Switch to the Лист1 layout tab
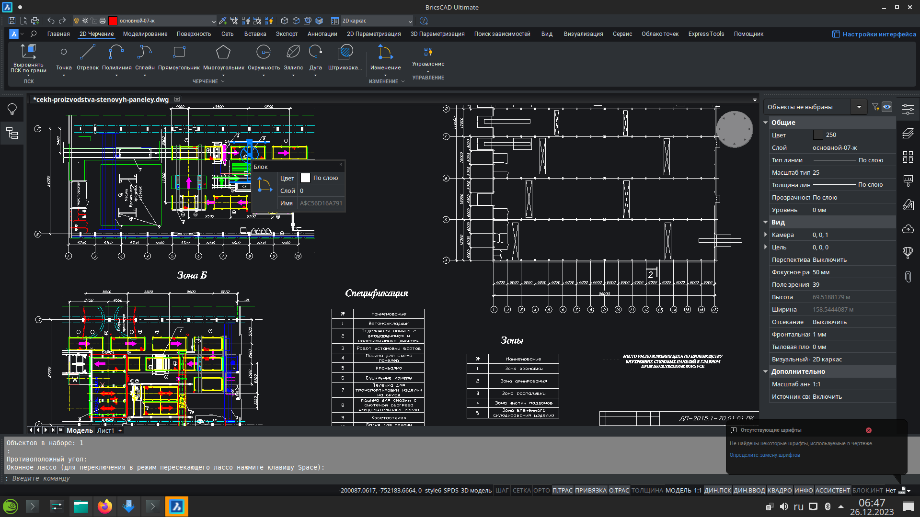Image resolution: width=920 pixels, height=517 pixels. click(x=105, y=430)
